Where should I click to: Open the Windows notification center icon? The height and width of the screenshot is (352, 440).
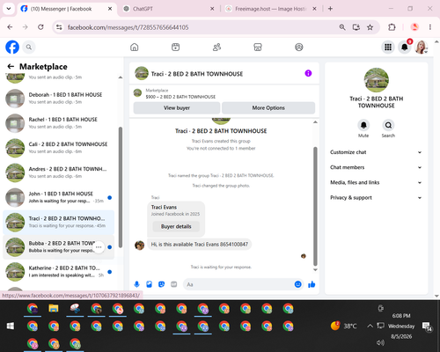coord(427,326)
